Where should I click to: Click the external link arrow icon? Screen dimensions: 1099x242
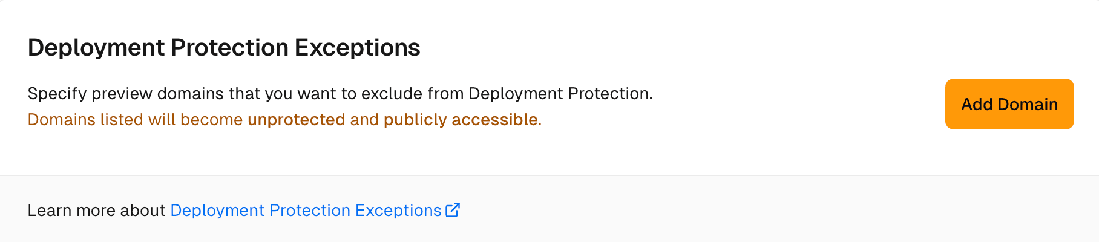[x=453, y=210]
